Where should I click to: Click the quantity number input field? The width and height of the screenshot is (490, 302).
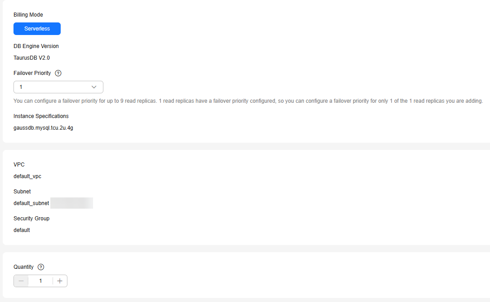pos(40,281)
